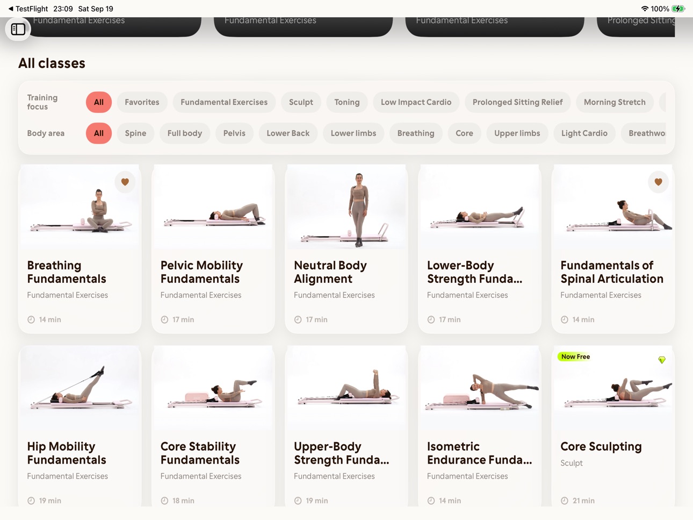Pick the Low Impact Cardio filter
Image resolution: width=693 pixels, height=520 pixels.
click(416, 102)
